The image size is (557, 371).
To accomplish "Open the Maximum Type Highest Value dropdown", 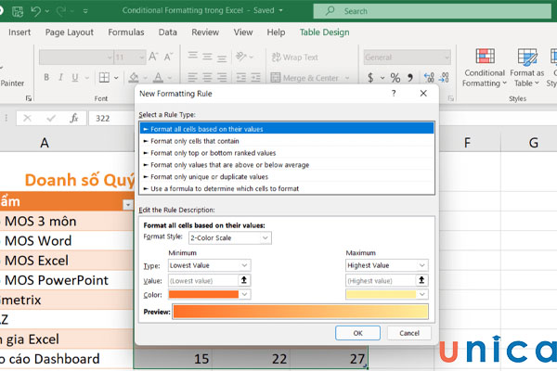I will pos(422,265).
